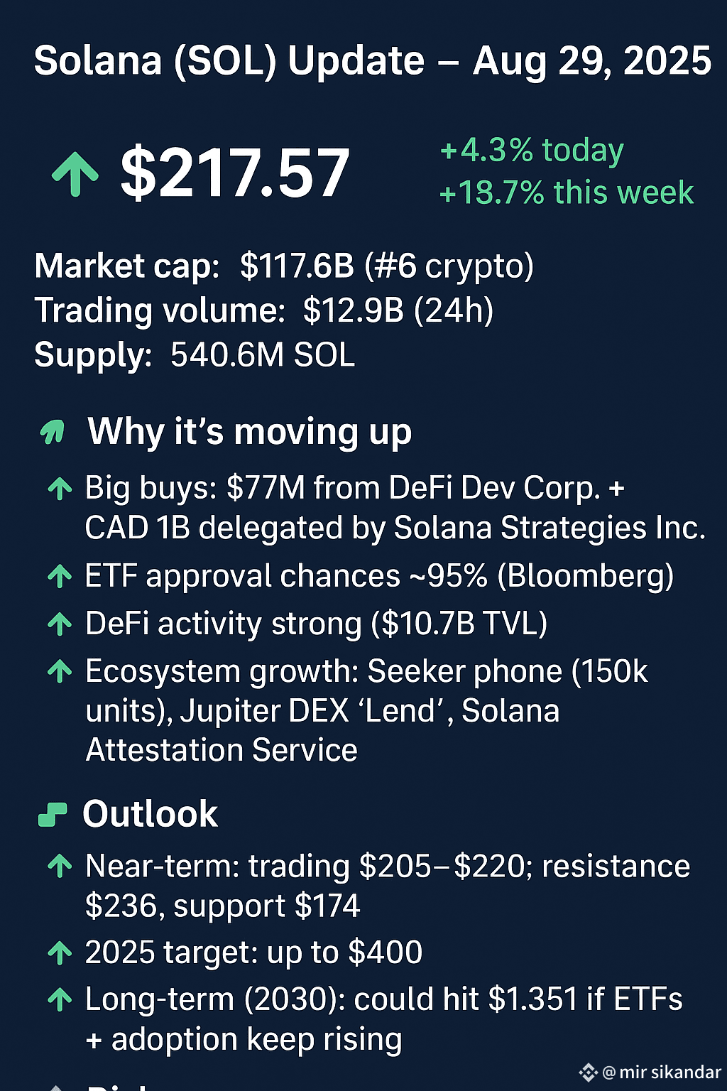This screenshot has height=1091, width=727.
Task: Click the green chart icon next to Outlook
Action: [x=52, y=815]
